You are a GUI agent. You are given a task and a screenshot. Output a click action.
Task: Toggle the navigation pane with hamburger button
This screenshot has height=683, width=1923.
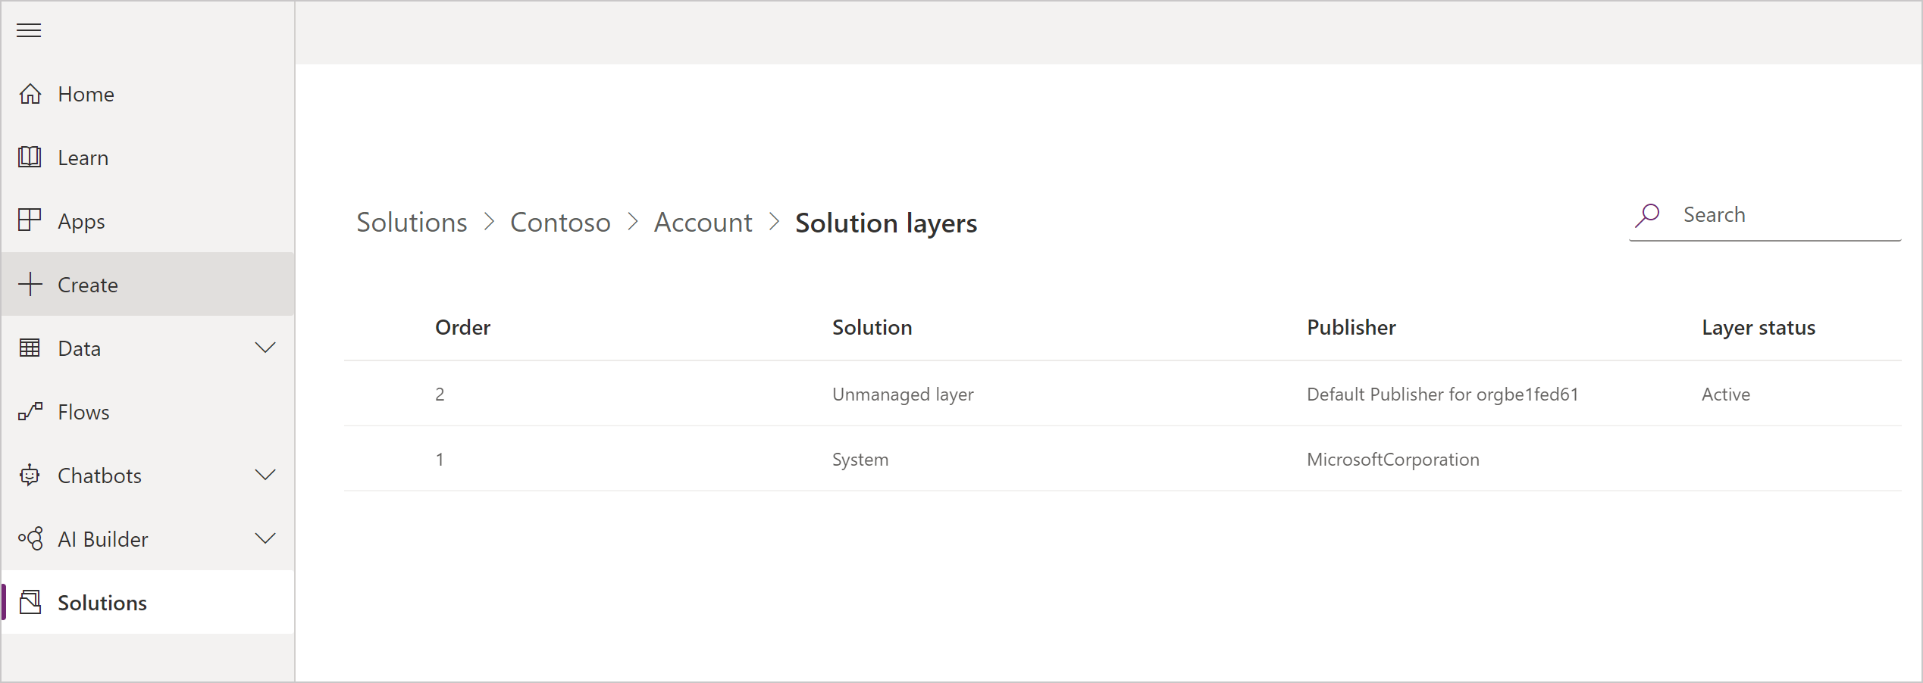[x=29, y=30]
